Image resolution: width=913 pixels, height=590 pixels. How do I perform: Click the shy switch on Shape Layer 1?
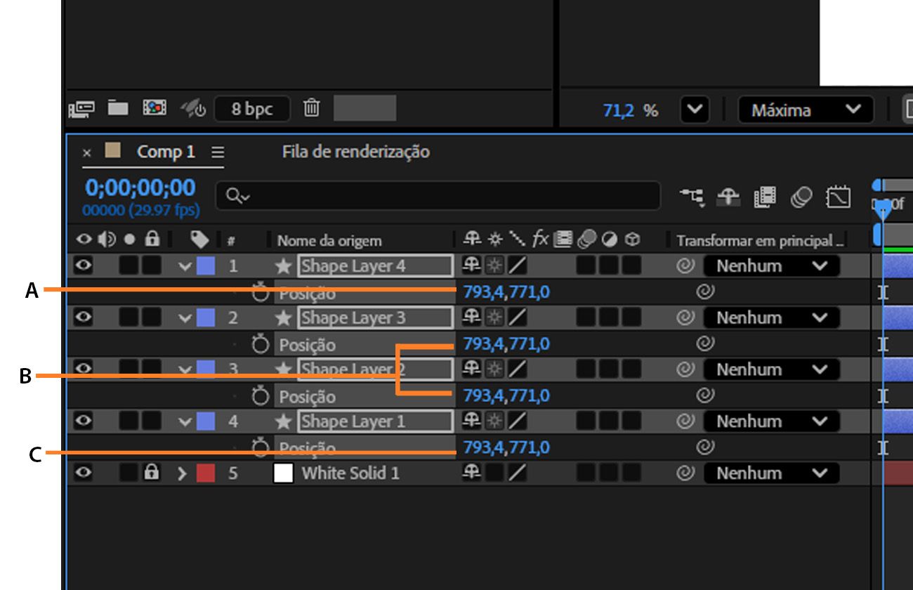[x=472, y=421]
